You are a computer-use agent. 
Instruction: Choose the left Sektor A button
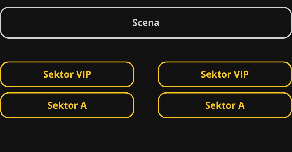(x=67, y=105)
